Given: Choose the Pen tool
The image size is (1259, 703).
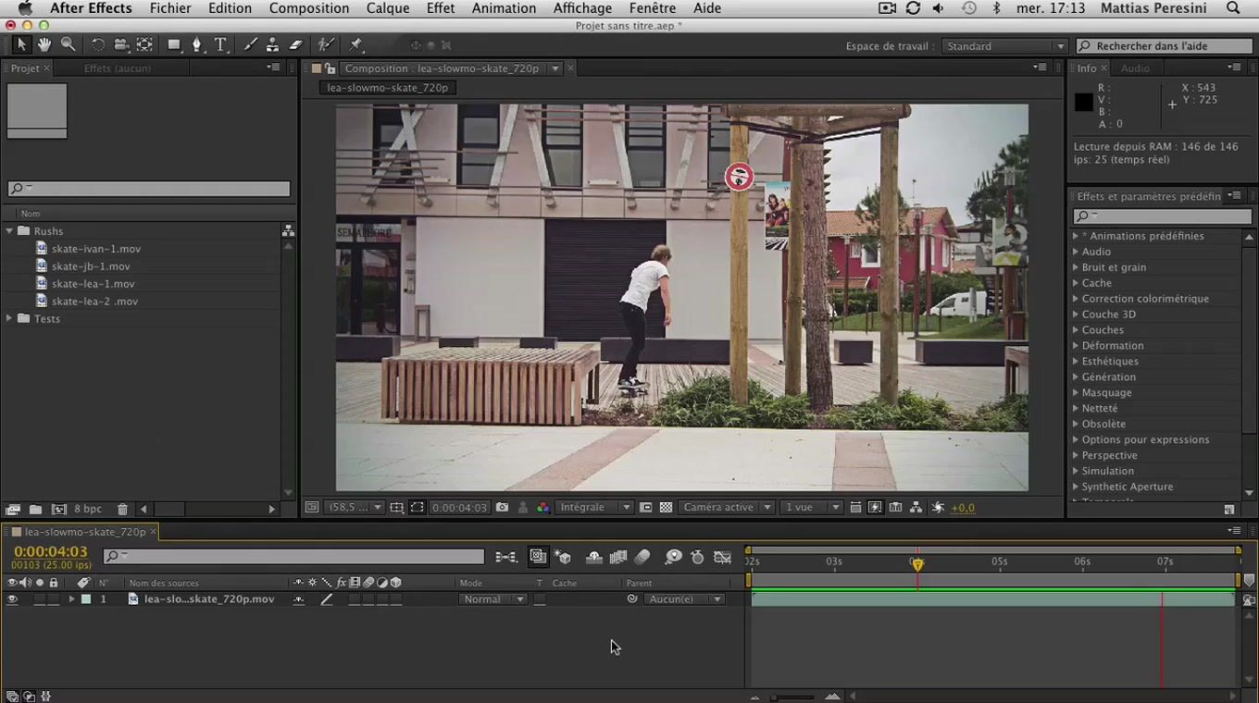Looking at the screenshot, I should 196,44.
